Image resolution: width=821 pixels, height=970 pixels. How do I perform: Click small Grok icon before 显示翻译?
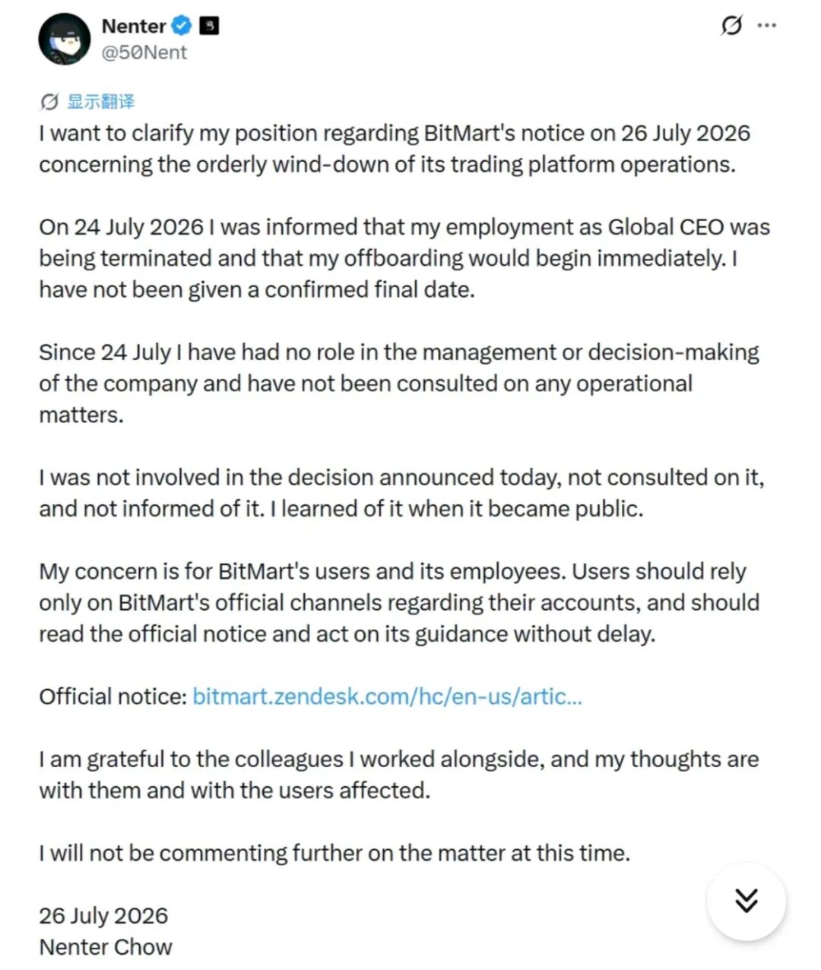coord(49,102)
